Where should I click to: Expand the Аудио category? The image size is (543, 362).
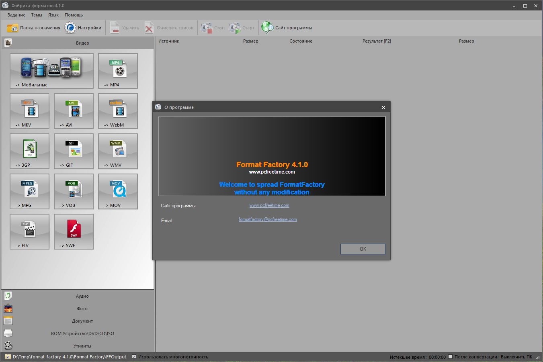pyautogui.click(x=78, y=296)
